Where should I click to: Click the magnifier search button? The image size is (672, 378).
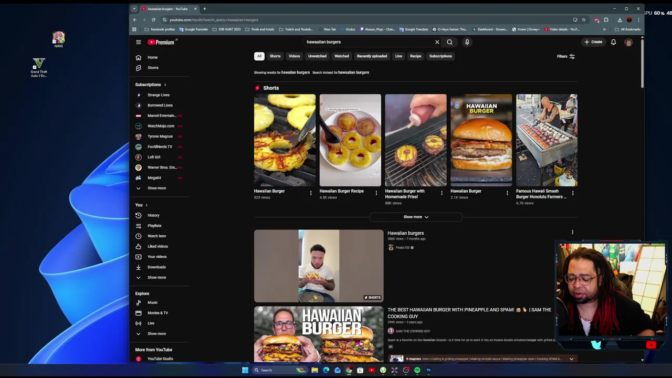(x=449, y=42)
